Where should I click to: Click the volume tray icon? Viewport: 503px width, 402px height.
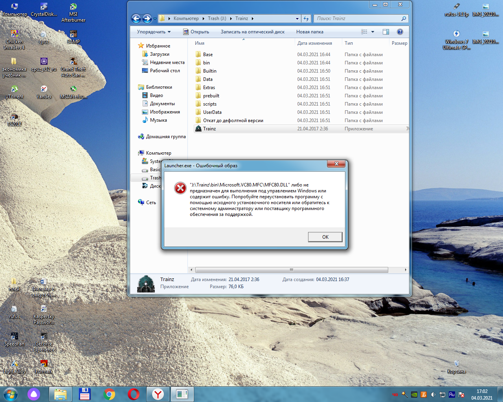[x=433, y=395]
